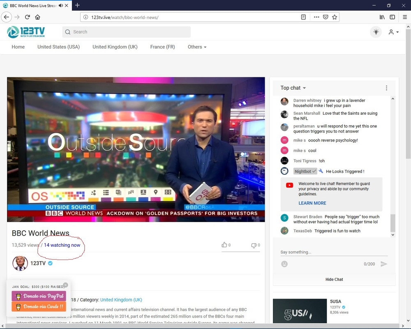
Task: Close the donation goal popup
Action: pyautogui.click(x=65, y=285)
